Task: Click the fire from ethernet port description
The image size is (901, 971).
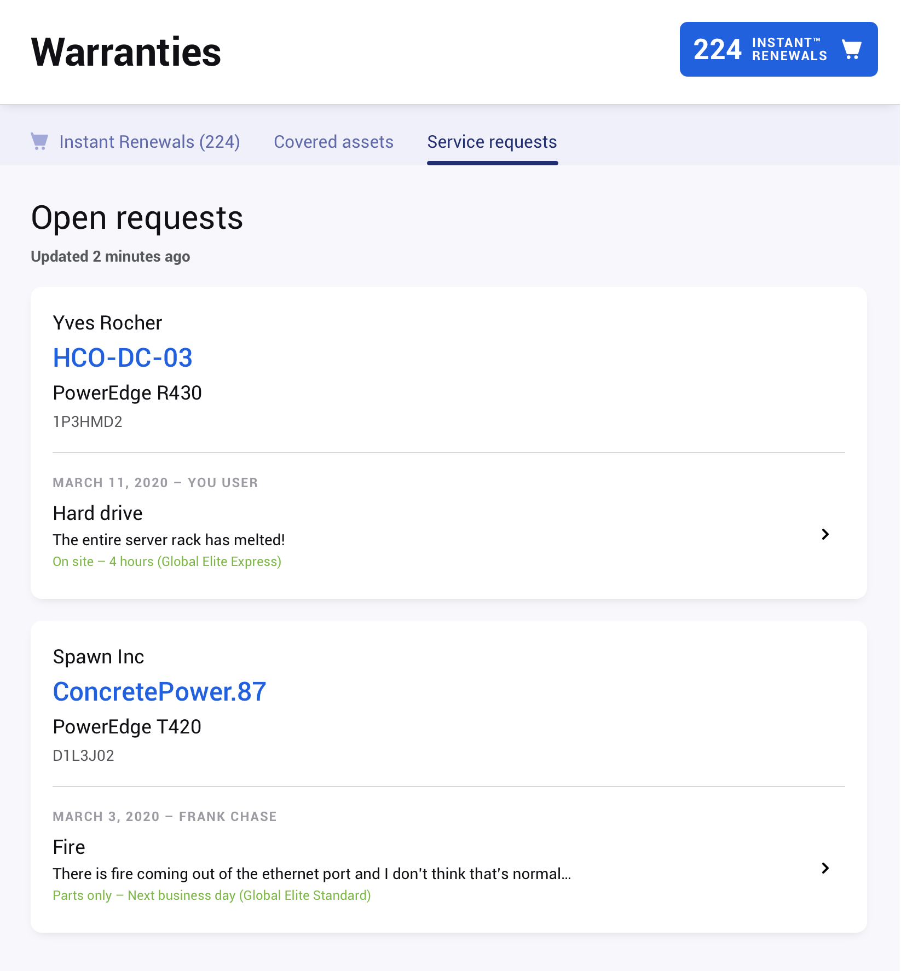Action: (x=311, y=874)
